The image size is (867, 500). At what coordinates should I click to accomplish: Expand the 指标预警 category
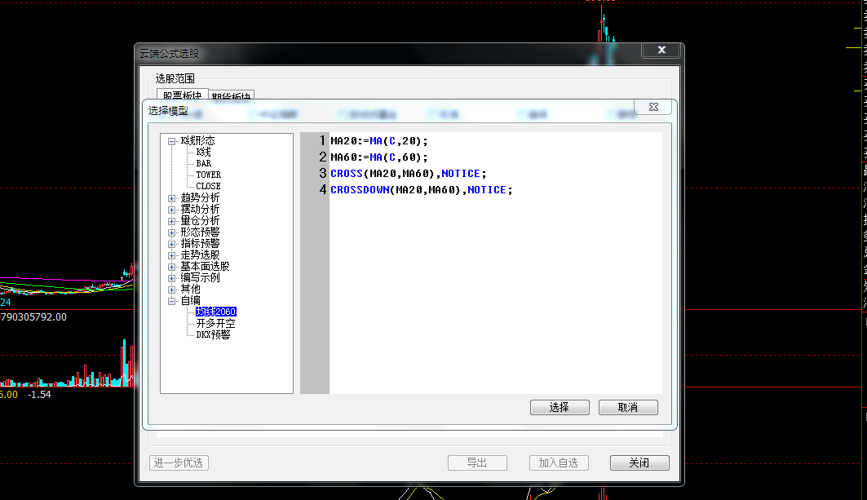click(x=172, y=244)
